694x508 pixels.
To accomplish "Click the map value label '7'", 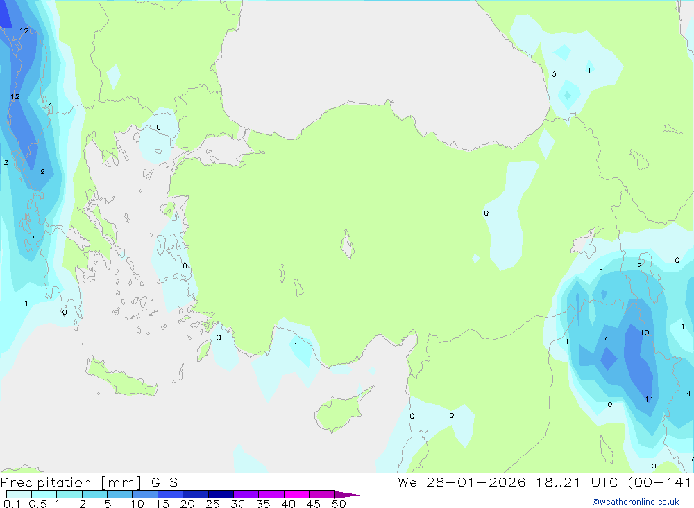I will pos(605,338).
